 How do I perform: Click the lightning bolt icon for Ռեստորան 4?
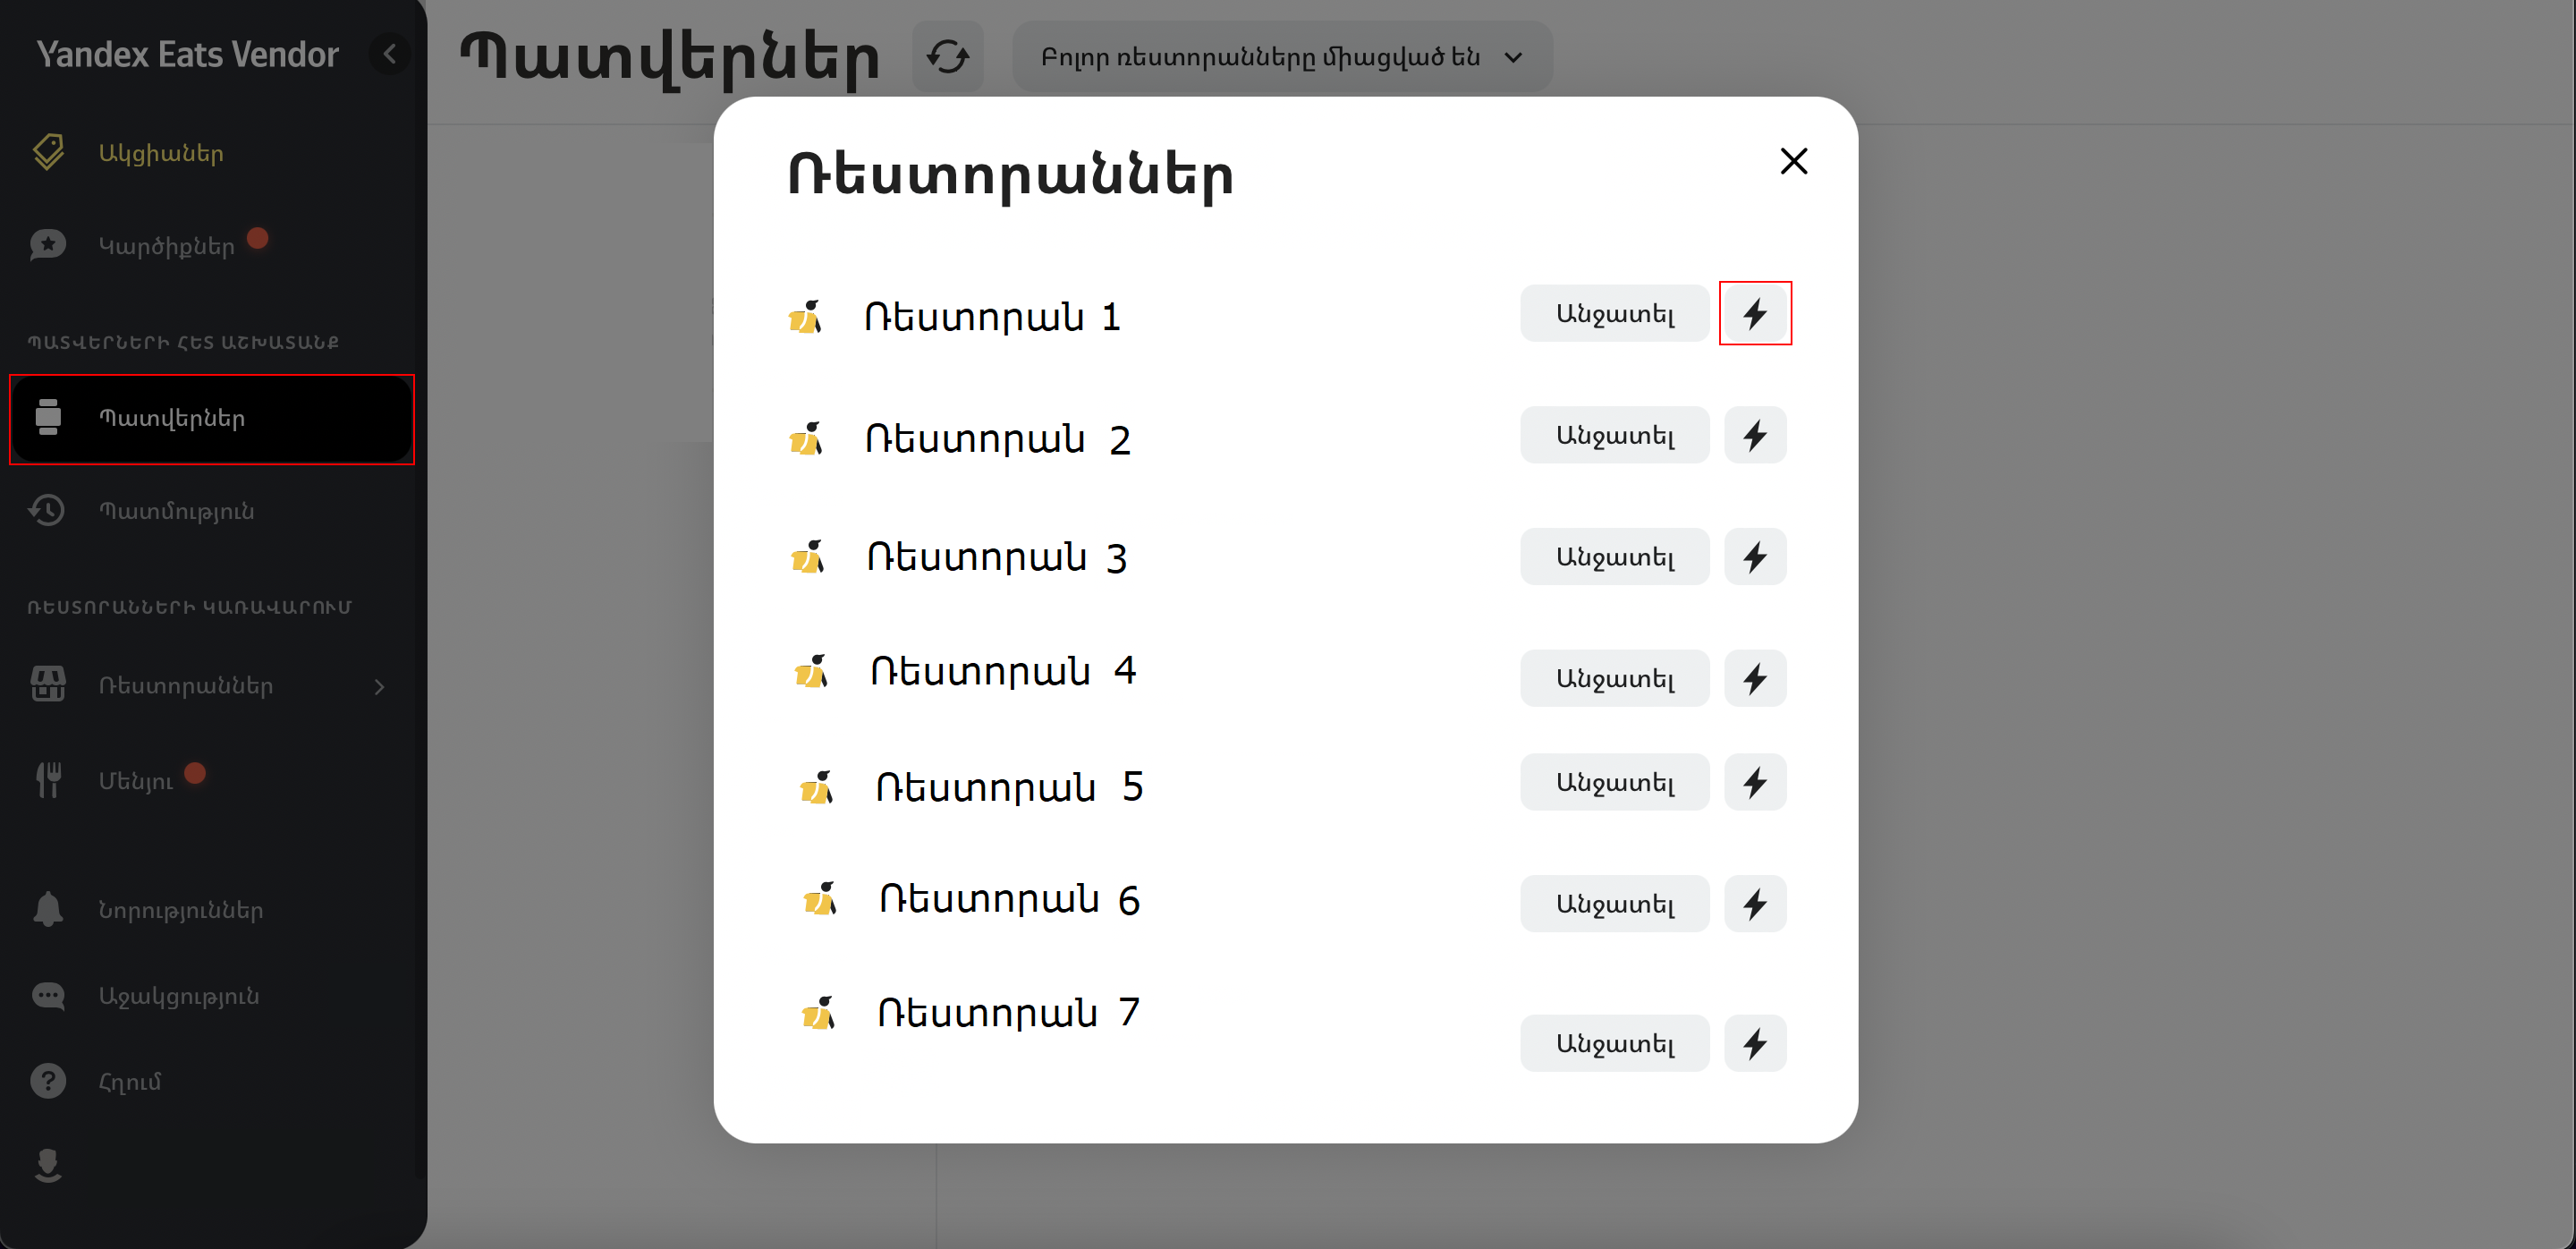[x=1755, y=679]
